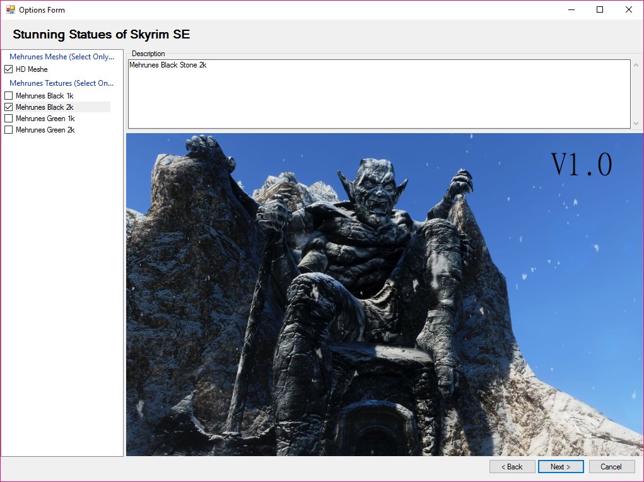This screenshot has width=644, height=482.
Task: Click the Stunning Statues of Skyrim SE title
Action: (x=101, y=35)
